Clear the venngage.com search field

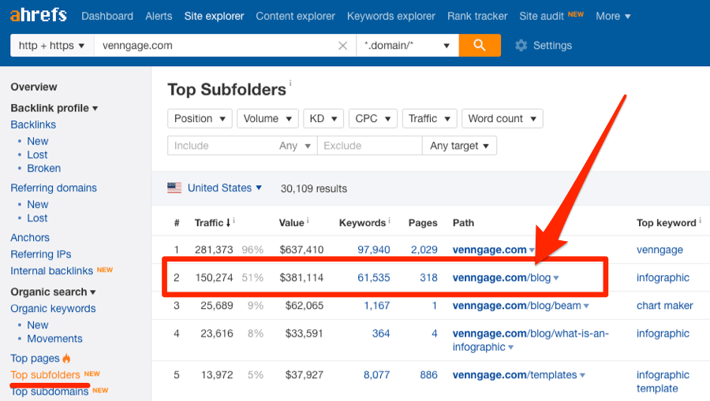pyautogui.click(x=343, y=46)
